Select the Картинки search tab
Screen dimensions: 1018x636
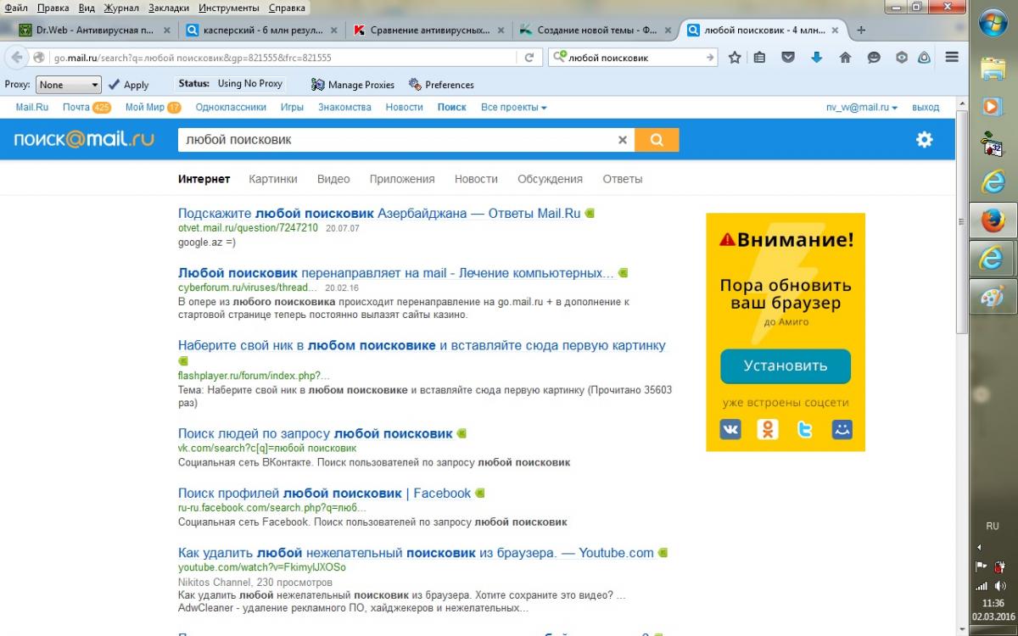coord(273,179)
